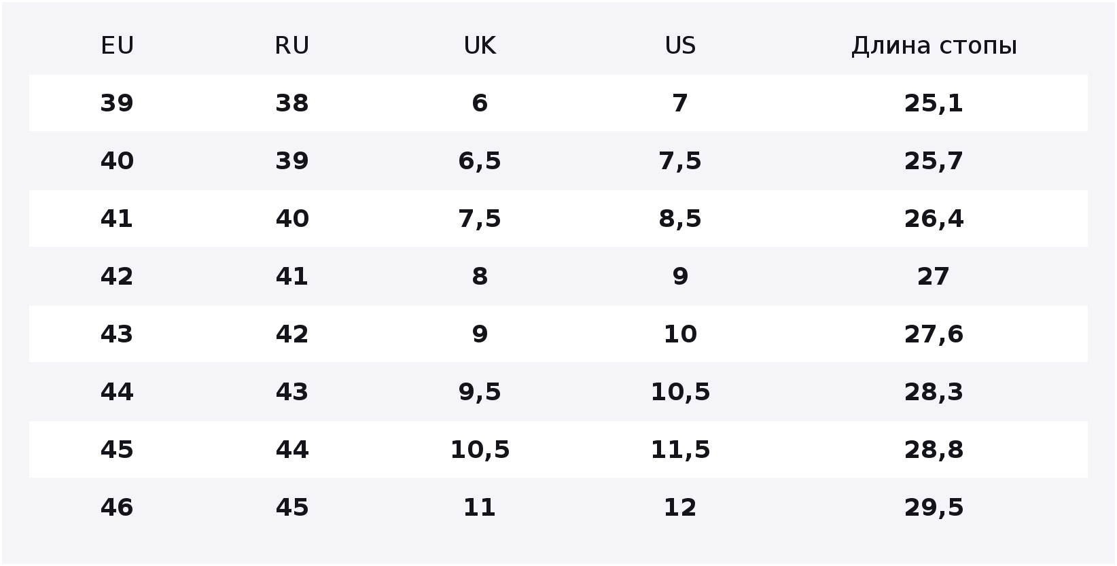Click US size 8,5 cell
This screenshot has height=566, width=1117.
click(680, 219)
